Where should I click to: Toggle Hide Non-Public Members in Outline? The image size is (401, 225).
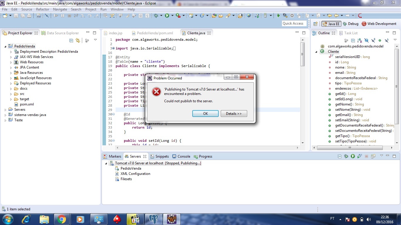(380, 40)
